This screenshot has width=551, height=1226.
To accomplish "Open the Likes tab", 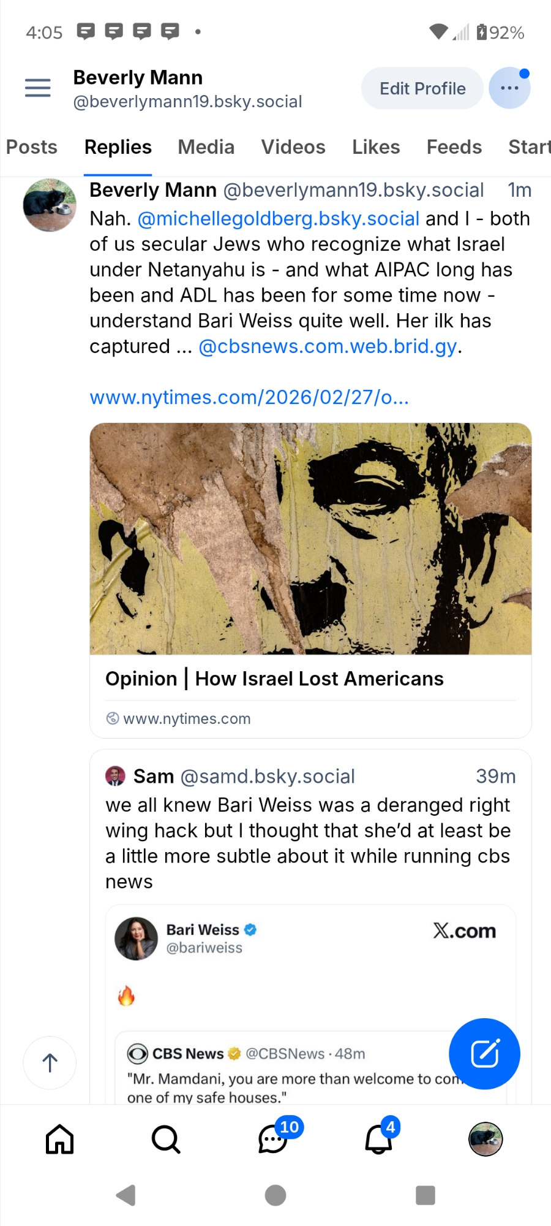I will (376, 147).
